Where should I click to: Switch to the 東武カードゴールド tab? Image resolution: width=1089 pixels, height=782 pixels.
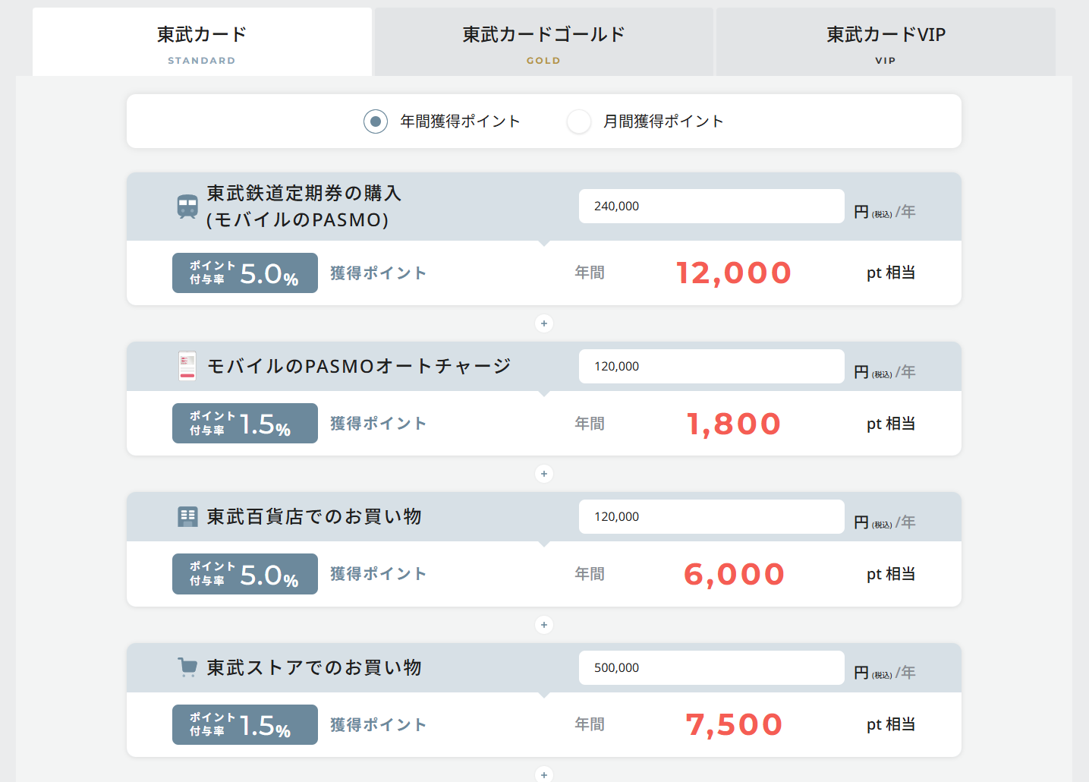[x=543, y=43]
